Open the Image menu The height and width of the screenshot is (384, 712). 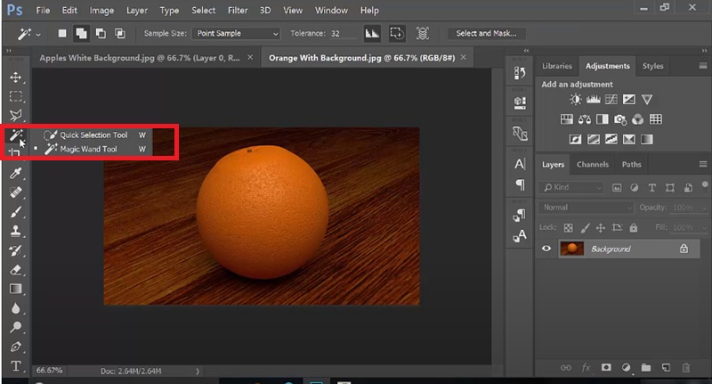pyautogui.click(x=101, y=10)
